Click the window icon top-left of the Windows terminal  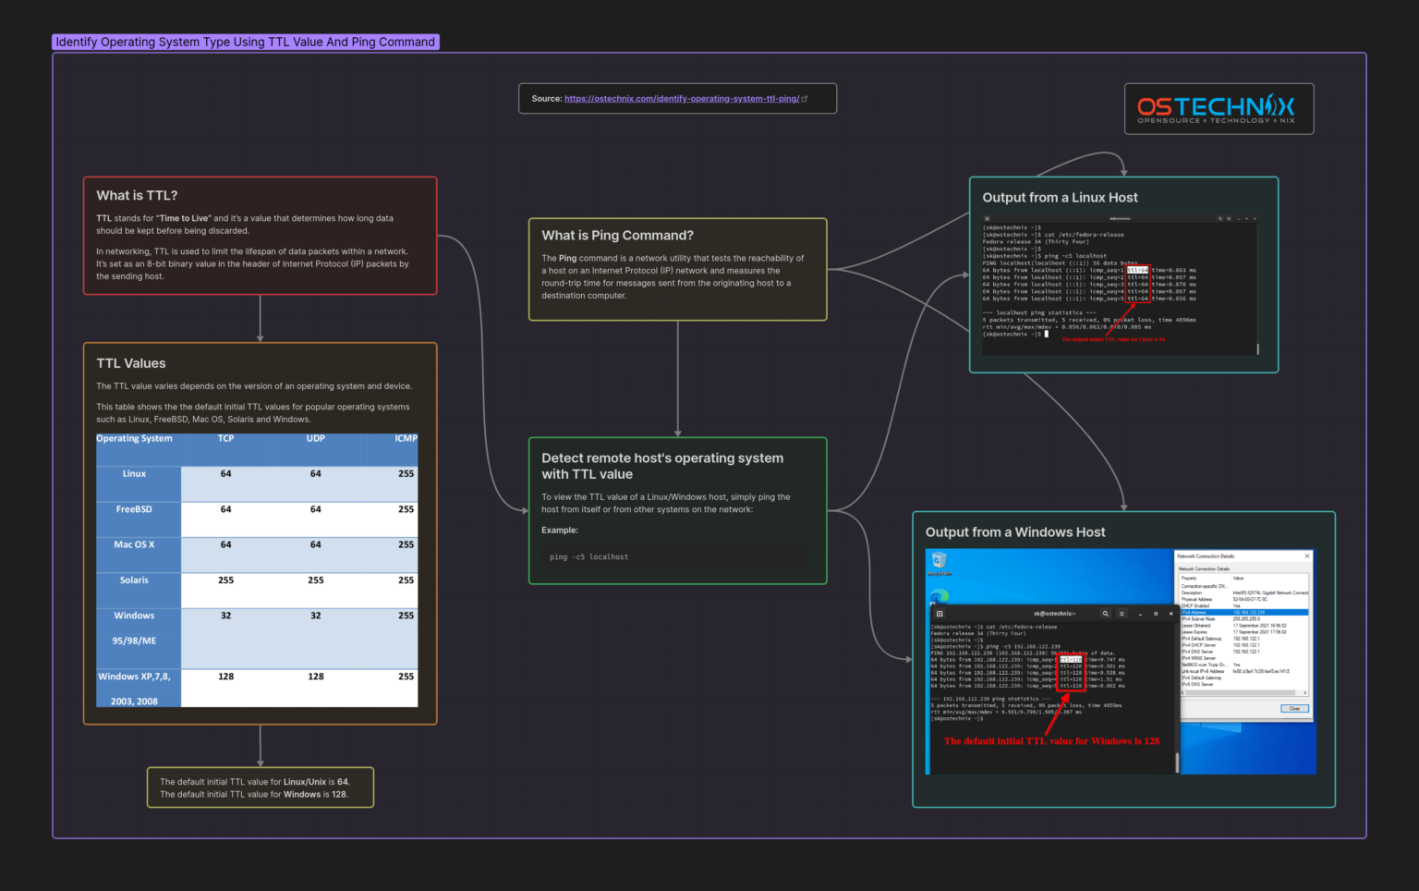click(940, 614)
